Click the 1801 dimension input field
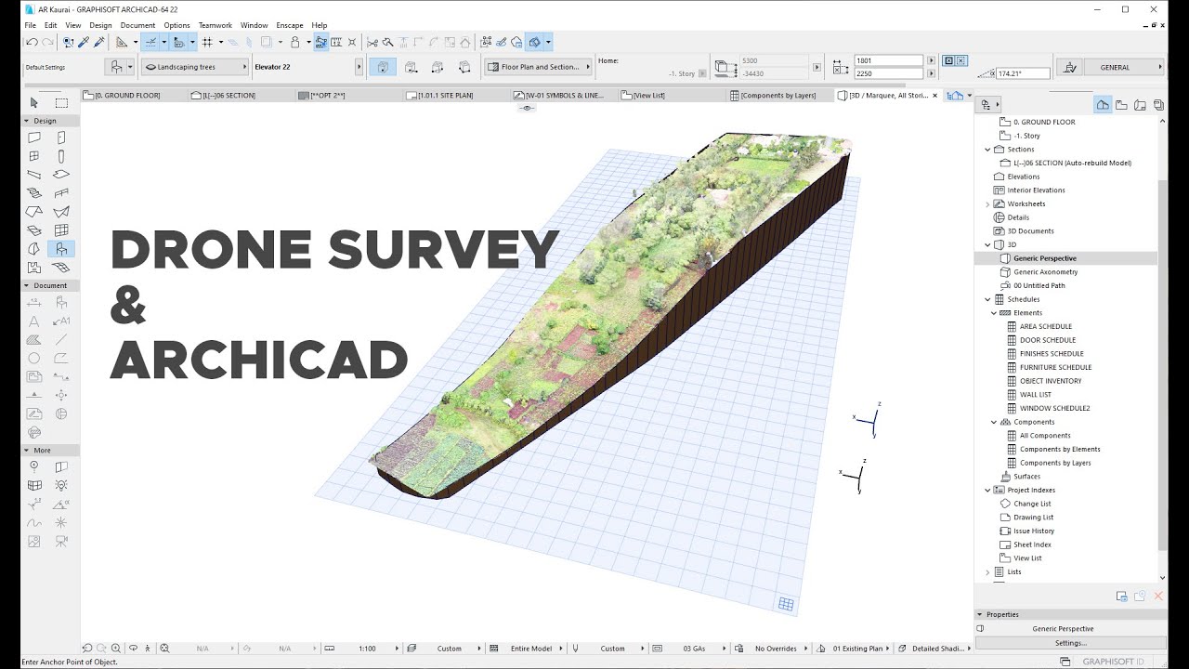This screenshot has height=669, width=1189. 890,60
